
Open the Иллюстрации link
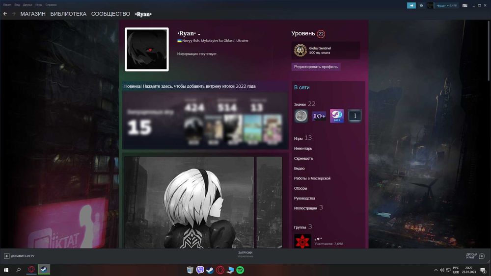point(308,208)
